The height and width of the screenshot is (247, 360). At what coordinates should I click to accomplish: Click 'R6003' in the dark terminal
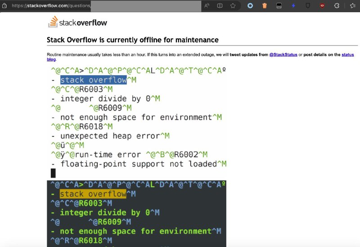click(90, 203)
